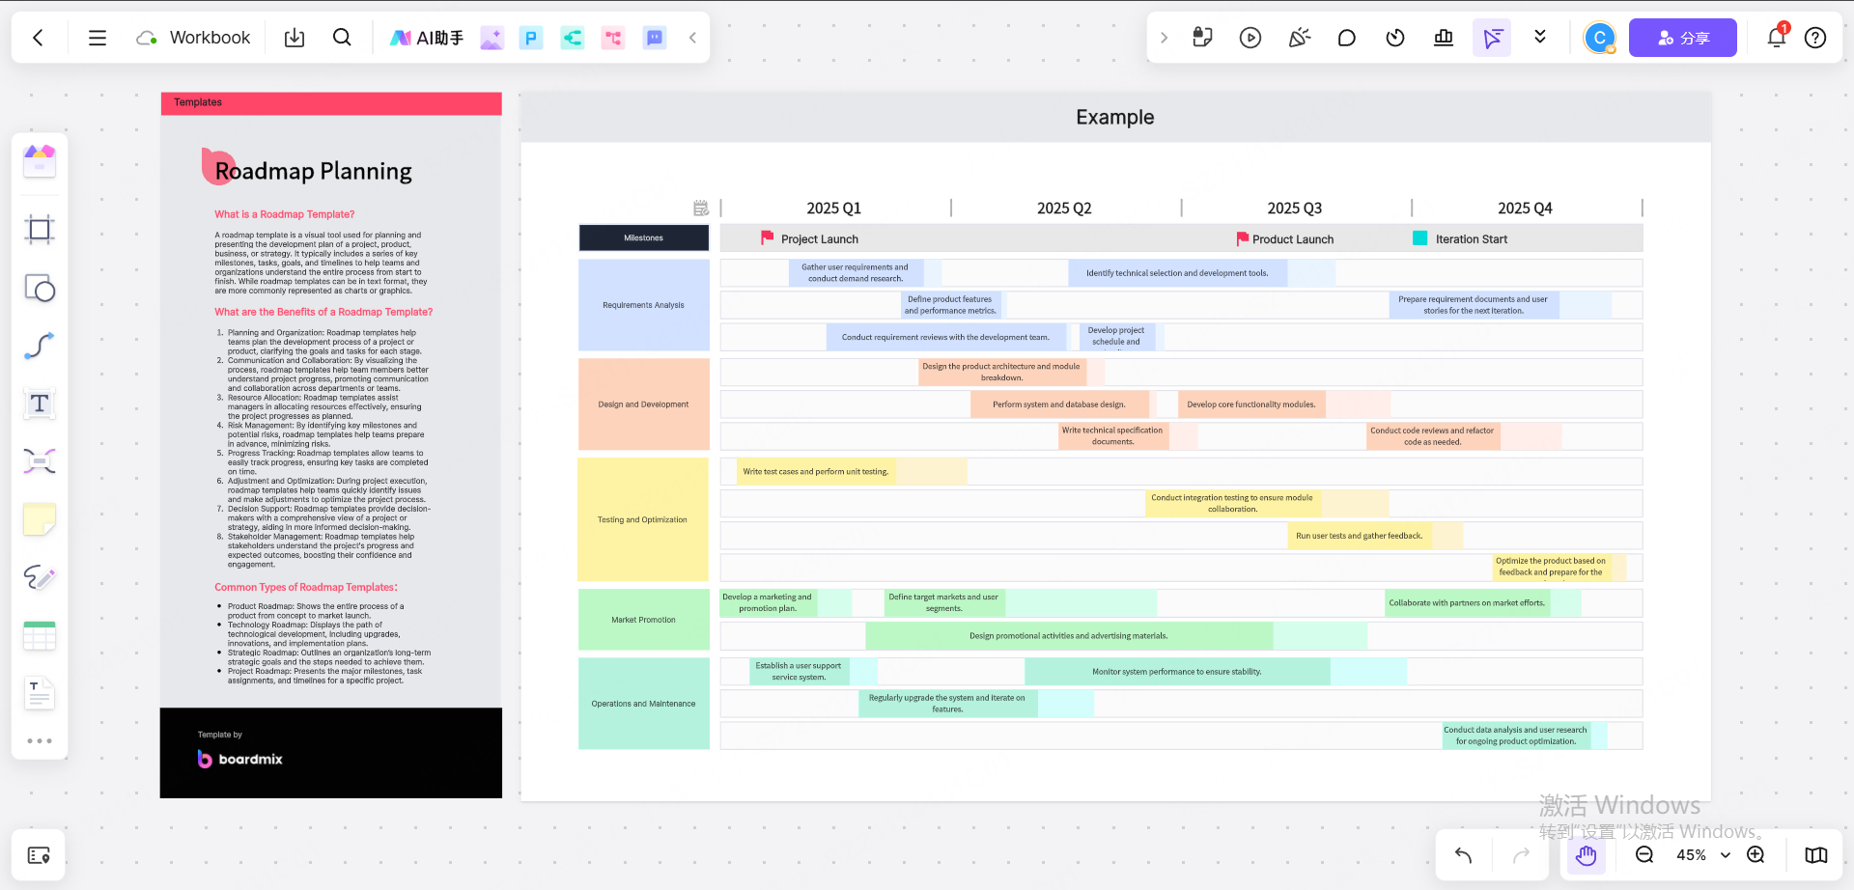Click the 分享 share button
The height and width of the screenshot is (890, 1854).
tap(1682, 38)
